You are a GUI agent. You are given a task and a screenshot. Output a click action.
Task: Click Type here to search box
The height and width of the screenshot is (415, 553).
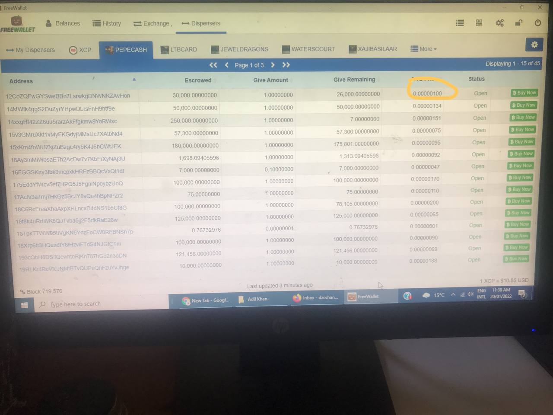click(x=102, y=304)
